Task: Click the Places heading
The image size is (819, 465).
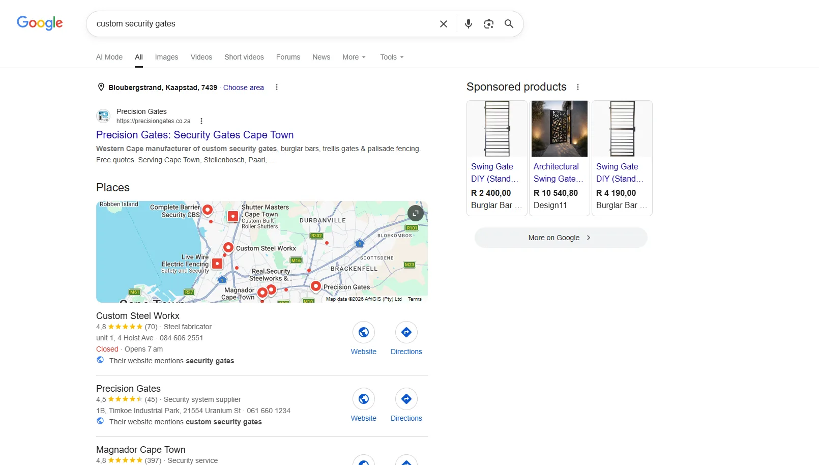Action: click(113, 188)
